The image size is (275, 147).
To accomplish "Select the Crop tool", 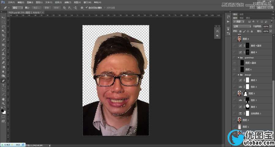I will pyautogui.click(x=3, y=36).
